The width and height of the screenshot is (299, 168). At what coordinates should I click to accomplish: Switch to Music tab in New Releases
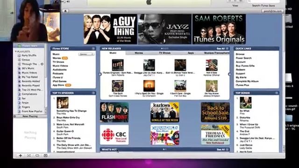click(113, 53)
